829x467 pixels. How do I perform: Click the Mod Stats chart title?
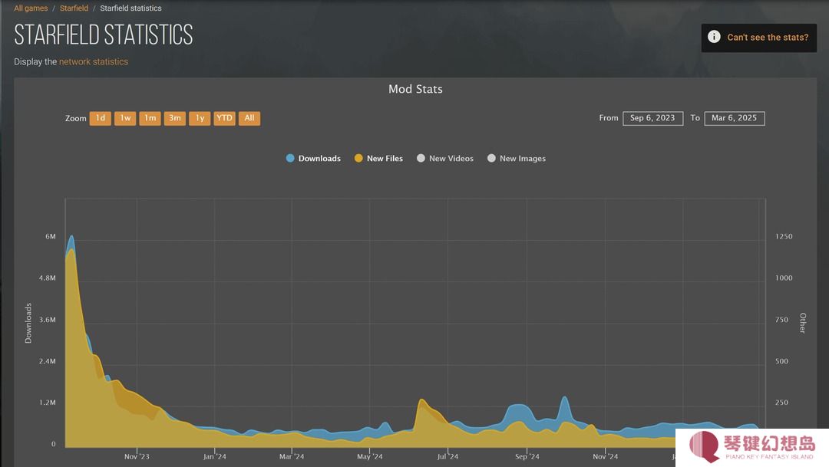tap(415, 89)
